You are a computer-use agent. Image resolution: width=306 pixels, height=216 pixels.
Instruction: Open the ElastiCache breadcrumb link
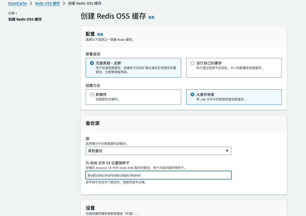pyautogui.click(x=18, y=3)
